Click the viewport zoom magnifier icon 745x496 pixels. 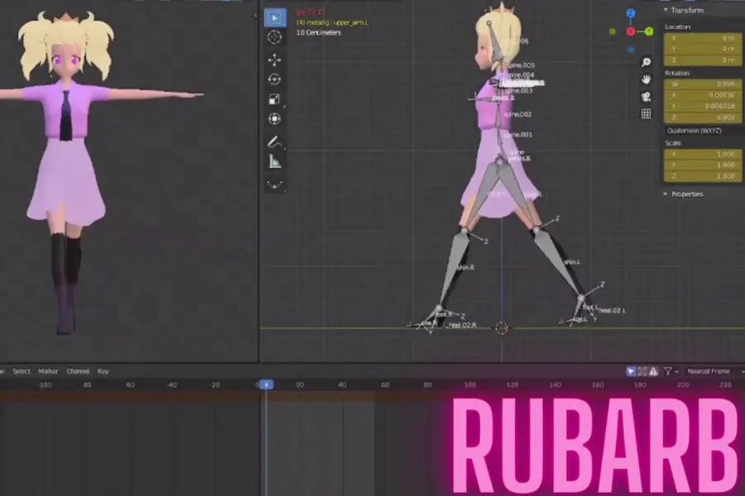[646, 62]
